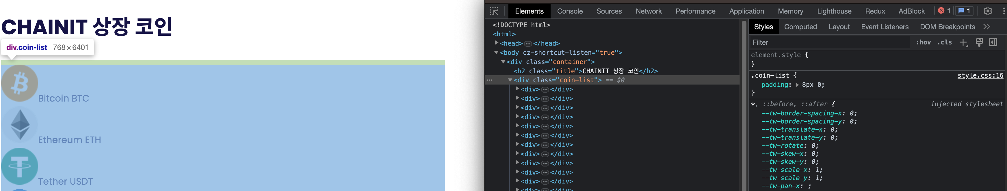This screenshot has height=191, width=1007.
Task: Open the Memory tab
Action: (x=790, y=11)
